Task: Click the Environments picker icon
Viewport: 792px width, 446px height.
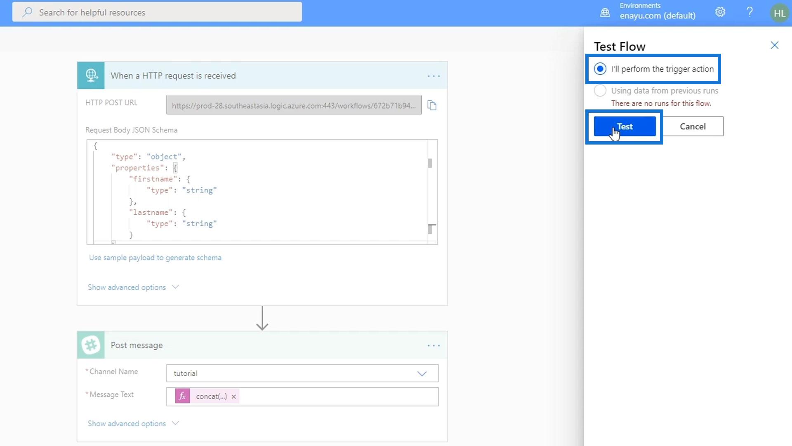Action: point(605,12)
